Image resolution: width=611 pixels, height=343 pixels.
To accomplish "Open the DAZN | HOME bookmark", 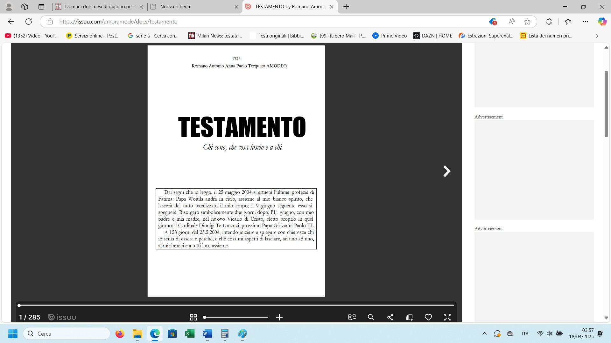I will click(x=433, y=36).
